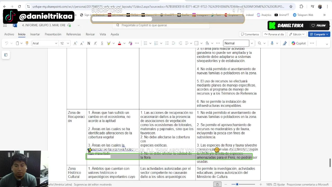
Task: Toggle bold formatting (N icon)
Action: point(89,43)
